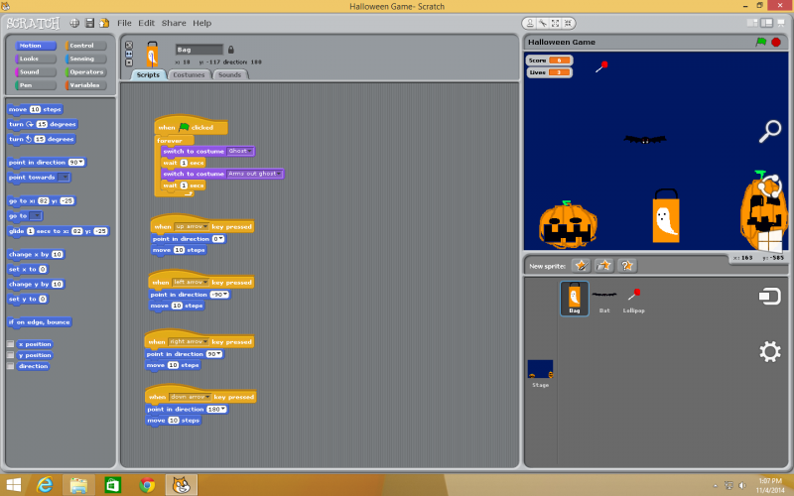Open the up arrow key dropdown

(x=206, y=227)
